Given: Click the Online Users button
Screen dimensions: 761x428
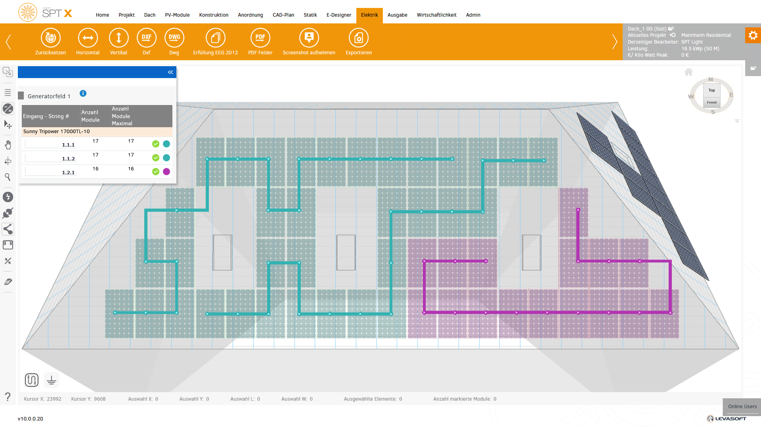Looking at the screenshot, I should (x=742, y=407).
